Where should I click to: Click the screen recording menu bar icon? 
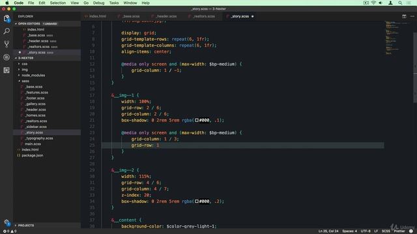(x=366, y=3)
